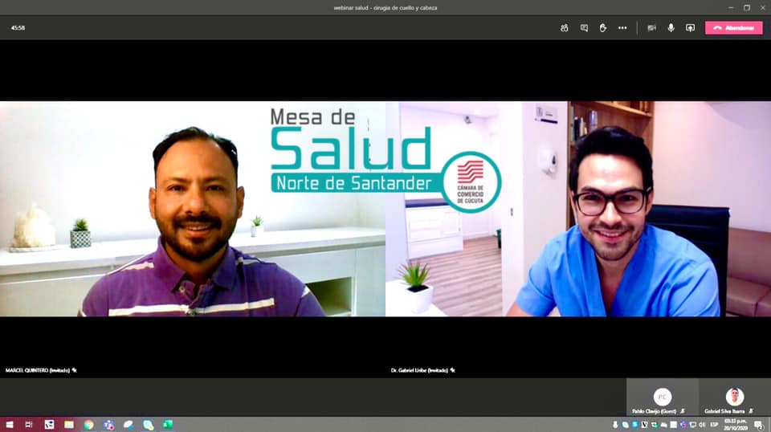Raise your hand in the meeting
Screen dimensions: 771x432
click(x=603, y=28)
